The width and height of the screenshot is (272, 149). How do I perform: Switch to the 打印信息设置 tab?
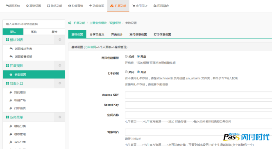pyautogui.click(x=162, y=34)
